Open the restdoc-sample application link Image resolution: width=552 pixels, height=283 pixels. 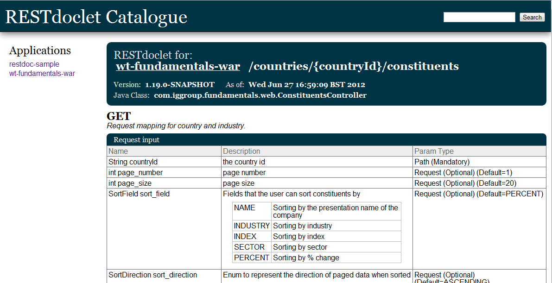[x=34, y=64]
